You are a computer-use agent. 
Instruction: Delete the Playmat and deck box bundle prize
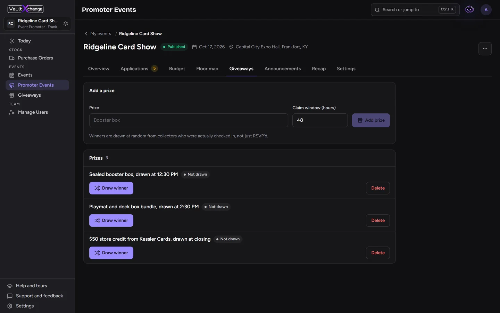coord(378,220)
